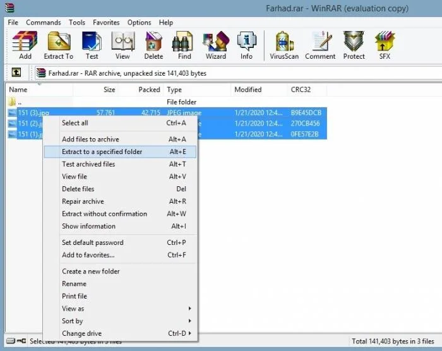This screenshot has width=442, height=351.
Task: Sort by Modified column header
Action: (x=259, y=90)
